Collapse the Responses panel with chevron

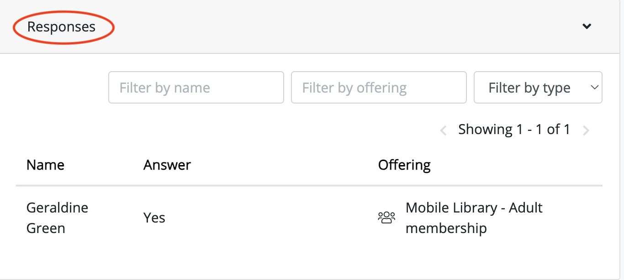(x=587, y=26)
